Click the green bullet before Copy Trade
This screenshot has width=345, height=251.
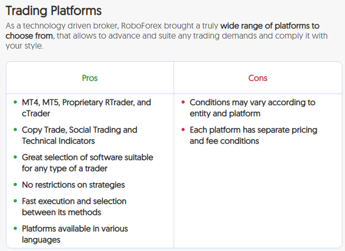(15, 130)
